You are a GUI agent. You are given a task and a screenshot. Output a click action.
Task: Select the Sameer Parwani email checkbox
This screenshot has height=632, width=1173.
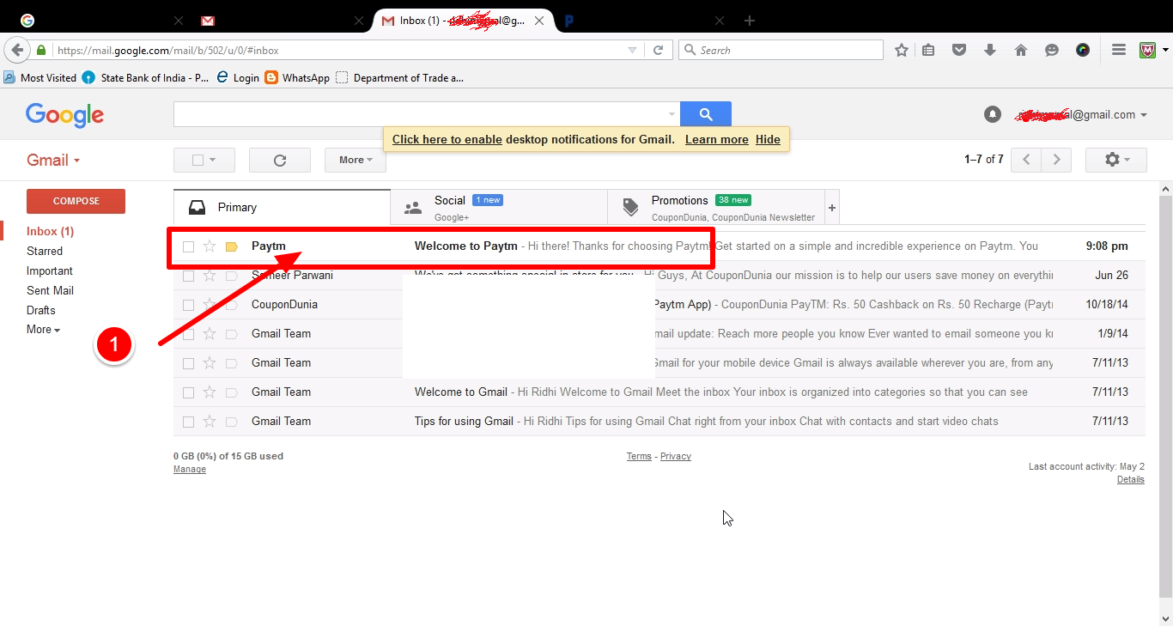(188, 276)
